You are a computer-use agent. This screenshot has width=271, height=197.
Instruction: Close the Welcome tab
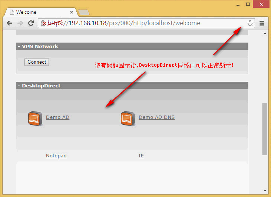pyautogui.click(x=72, y=12)
